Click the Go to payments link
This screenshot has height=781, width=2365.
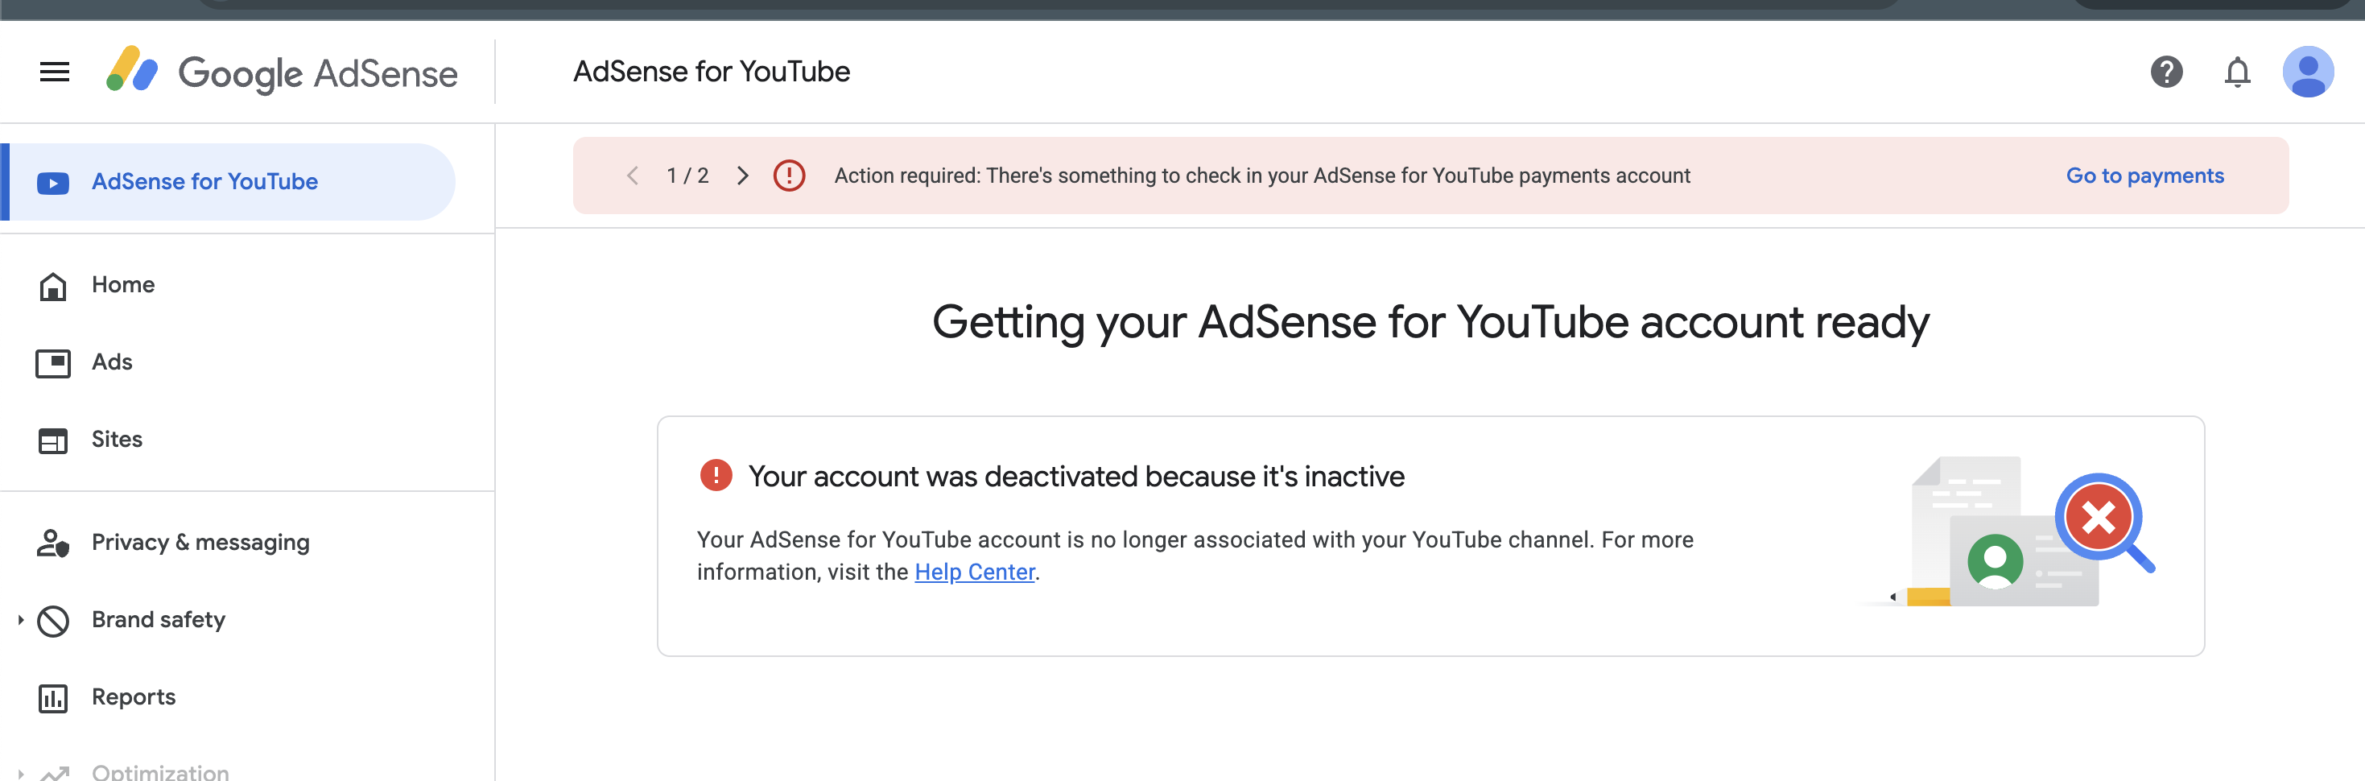[2144, 176]
